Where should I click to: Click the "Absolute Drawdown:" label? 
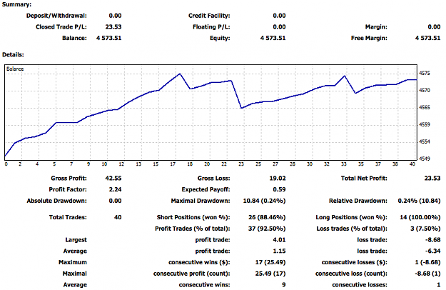click(x=56, y=201)
